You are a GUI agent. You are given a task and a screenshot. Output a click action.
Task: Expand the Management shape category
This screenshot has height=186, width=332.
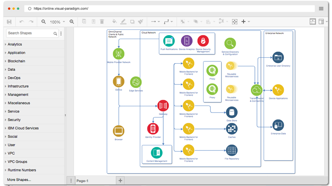click(x=34, y=95)
